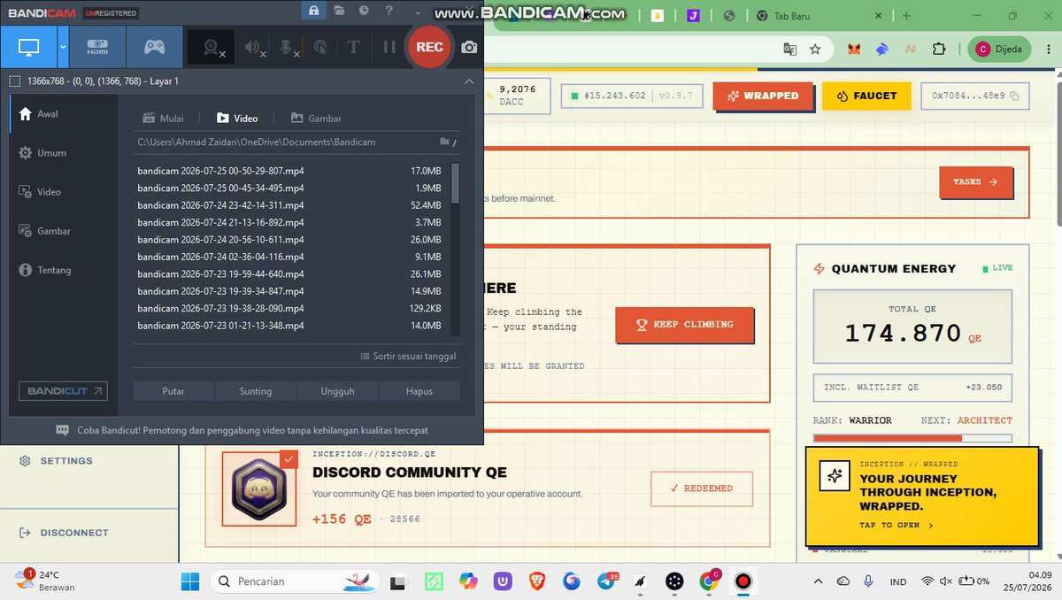
Task: Click the KEEP CLIMBING button
Action: click(x=684, y=325)
